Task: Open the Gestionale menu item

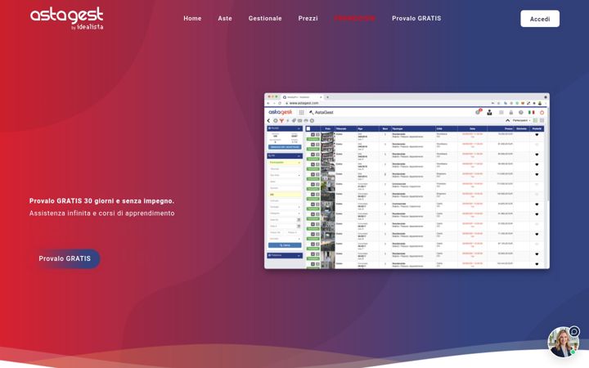Action: click(x=265, y=18)
